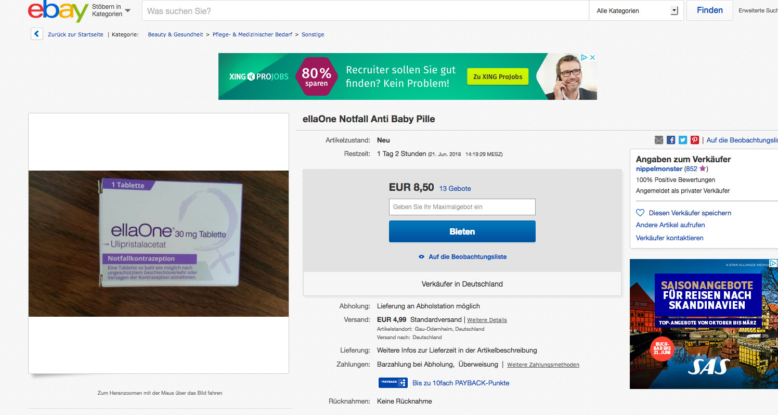Expand Weitere Zahlungsmethoden details
The image size is (778, 415).
click(x=543, y=365)
